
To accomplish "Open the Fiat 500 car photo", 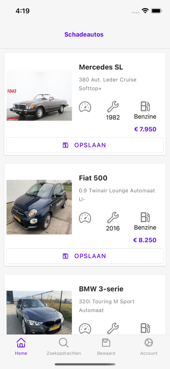I will point(39,207).
